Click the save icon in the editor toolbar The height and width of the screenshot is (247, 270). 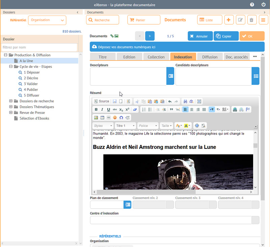(114, 101)
